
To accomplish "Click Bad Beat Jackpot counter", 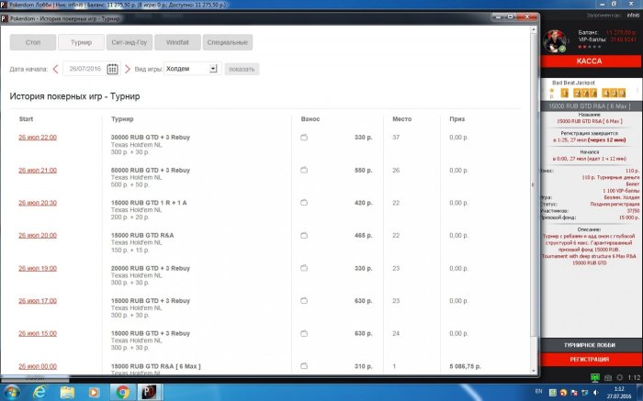I will pyautogui.click(x=593, y=93).
